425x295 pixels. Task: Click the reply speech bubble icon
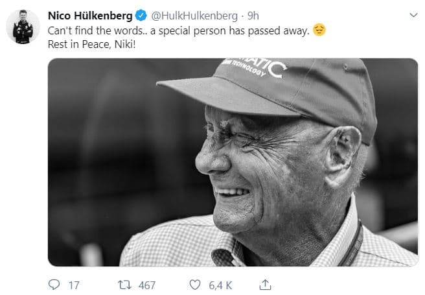click(54, 285)
